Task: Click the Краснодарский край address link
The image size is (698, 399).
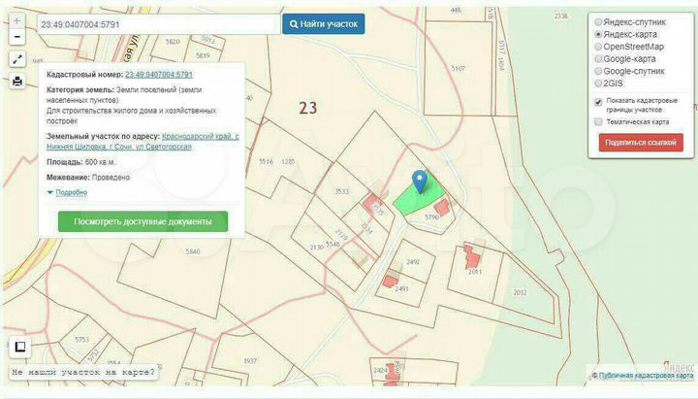Action: click(199, 136)
